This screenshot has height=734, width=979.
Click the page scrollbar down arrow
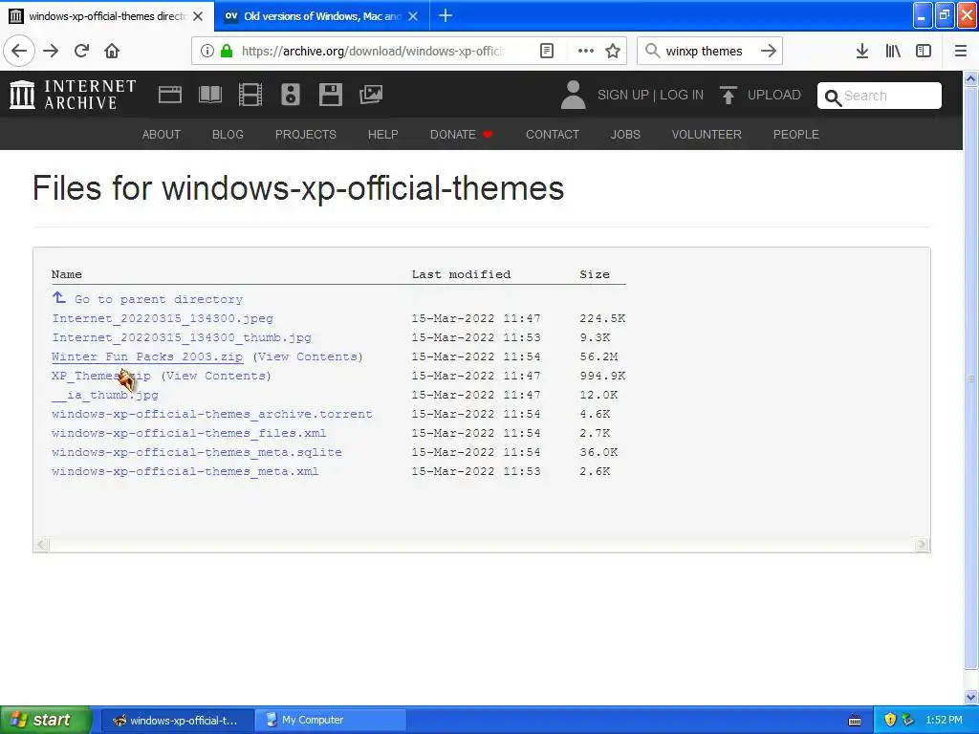[971, 697]
